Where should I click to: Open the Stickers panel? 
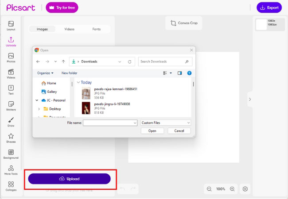point(11,104)
